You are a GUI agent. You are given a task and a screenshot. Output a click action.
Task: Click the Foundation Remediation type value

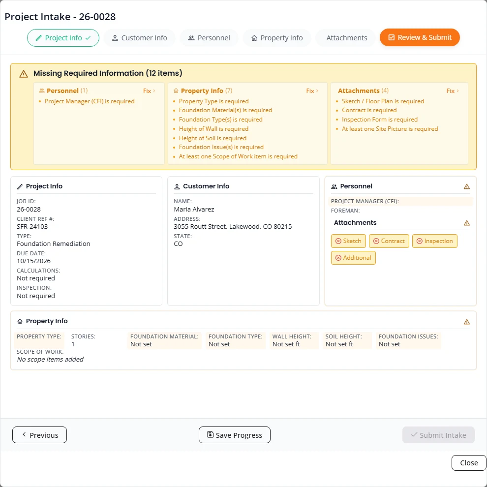point(54,244)
